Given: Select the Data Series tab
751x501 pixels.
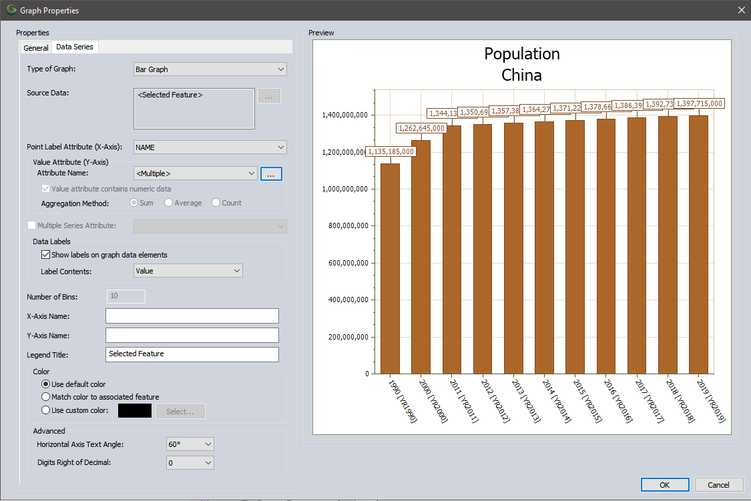Looking at the screenshot, I should click(74, 47).
